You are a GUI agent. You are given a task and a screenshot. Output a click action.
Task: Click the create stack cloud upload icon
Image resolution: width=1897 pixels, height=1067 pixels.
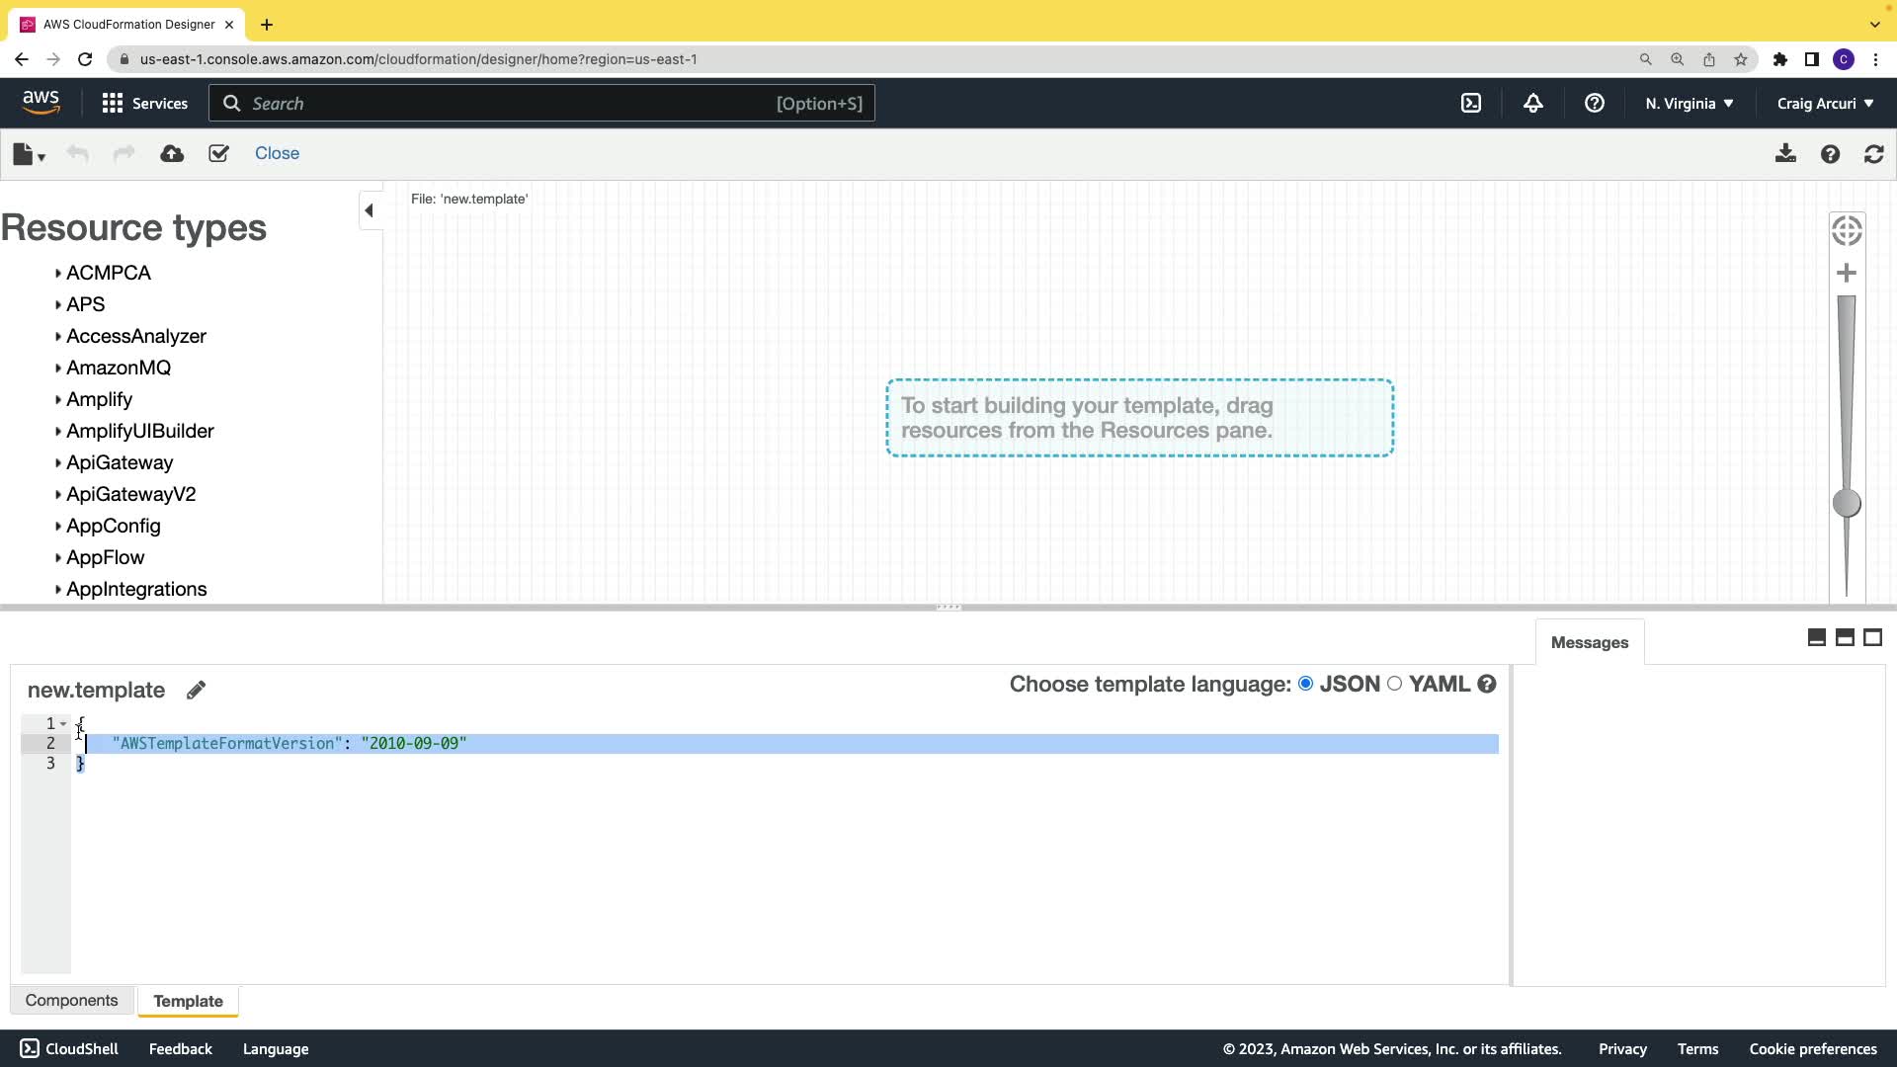coord(172,154)
